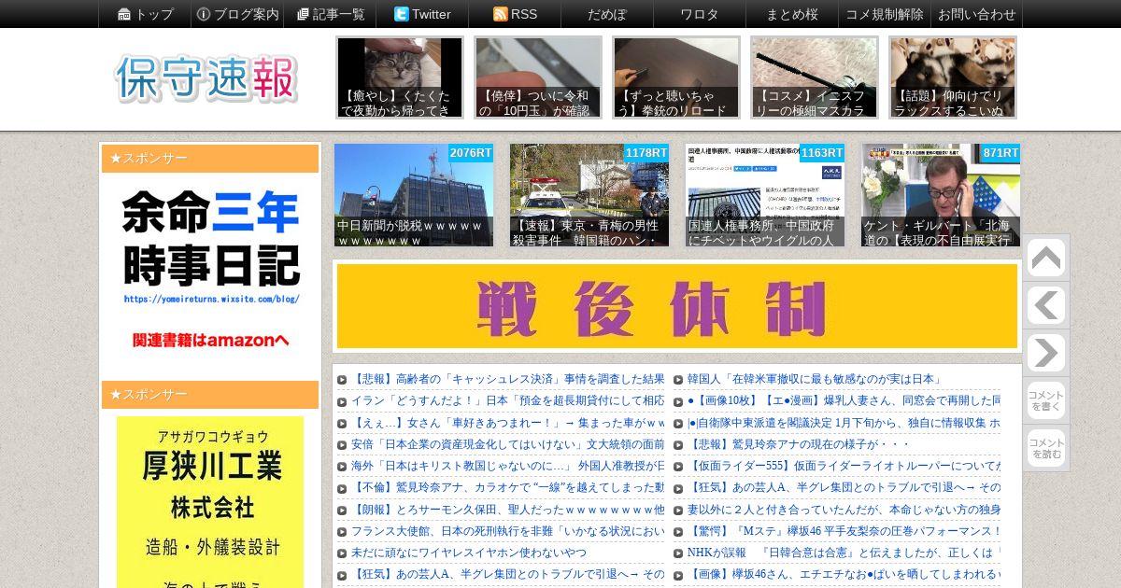Open 【画像10枚】【エ●漫画】headline
The width and height of the screenshot is (1121, 588).
click(844, 400)
